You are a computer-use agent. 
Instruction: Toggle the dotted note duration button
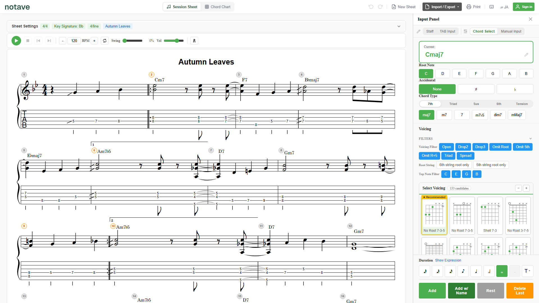click(x=515, y=271)
